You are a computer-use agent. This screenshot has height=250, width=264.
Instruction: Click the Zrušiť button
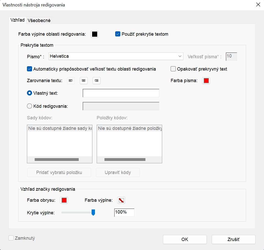(x=233, y=239)
